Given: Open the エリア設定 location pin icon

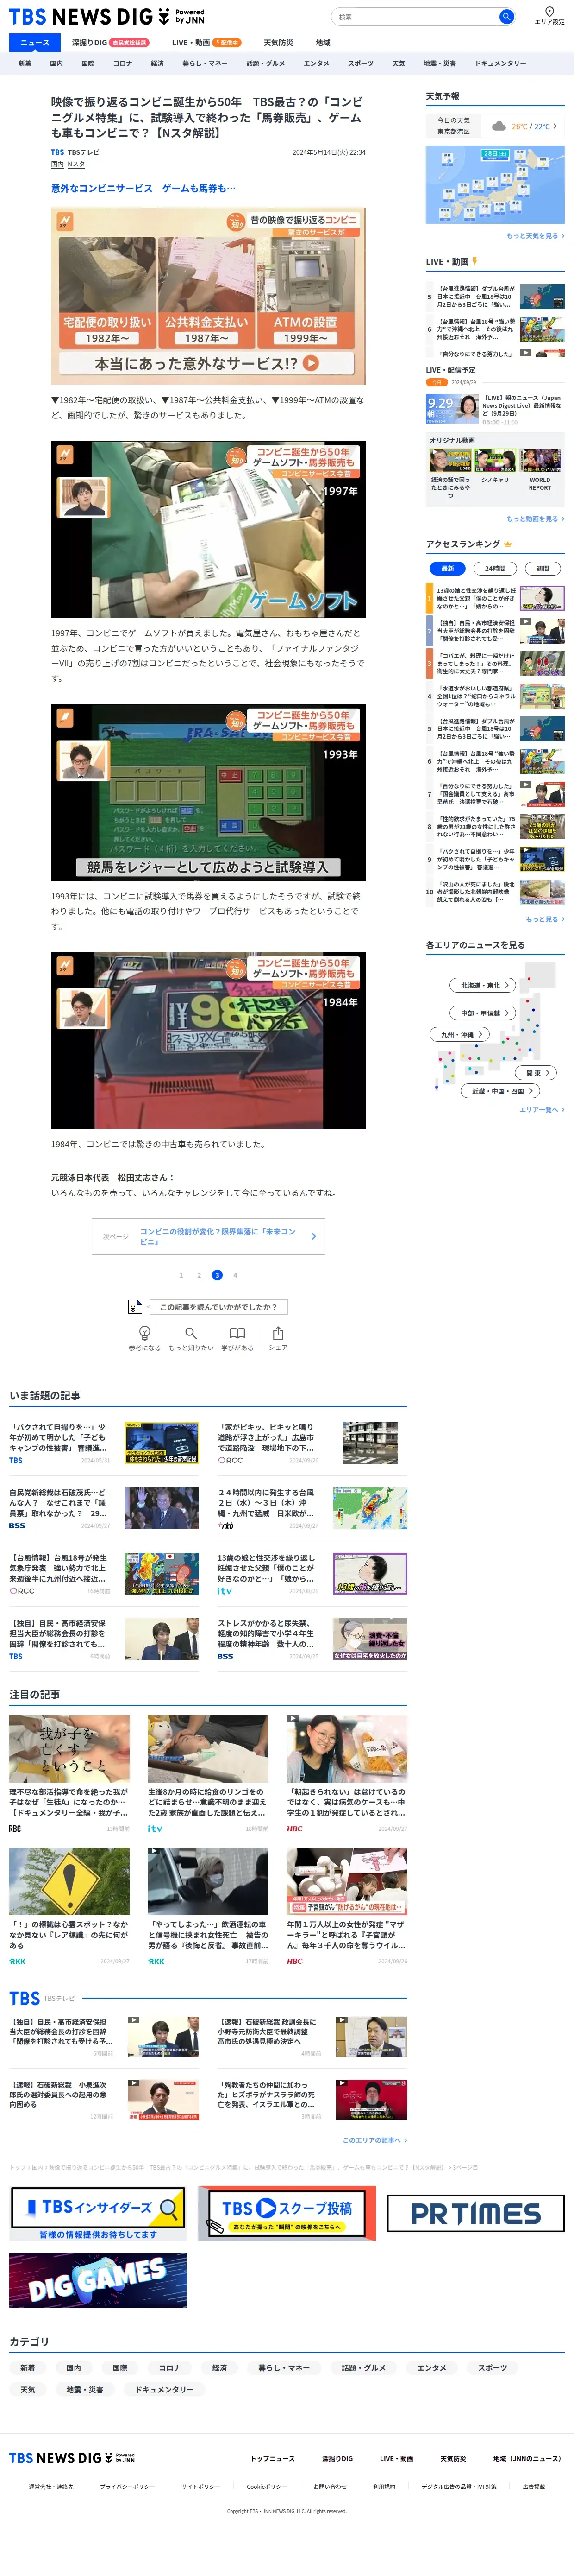Looking at the screenshot, I should [549, 12].
